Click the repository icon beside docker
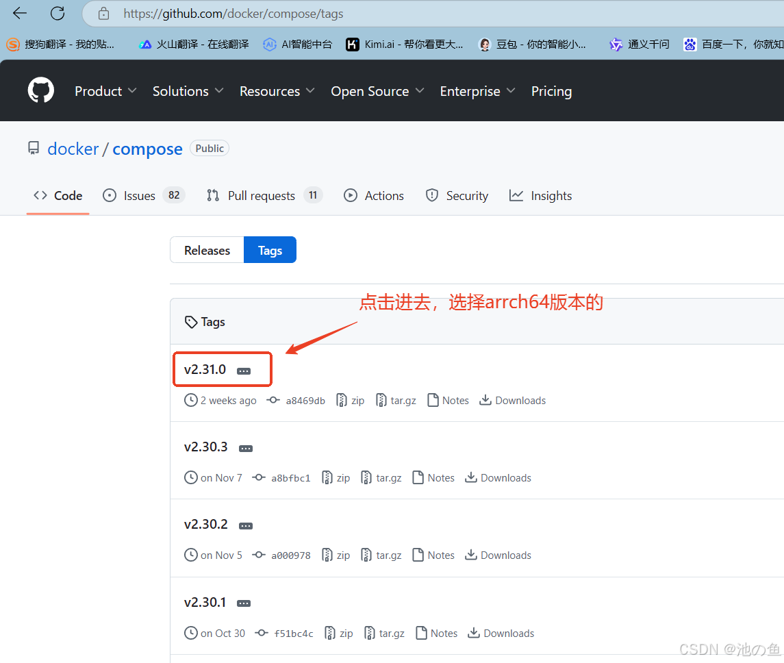784x663 pixels. tap(34, 148)
